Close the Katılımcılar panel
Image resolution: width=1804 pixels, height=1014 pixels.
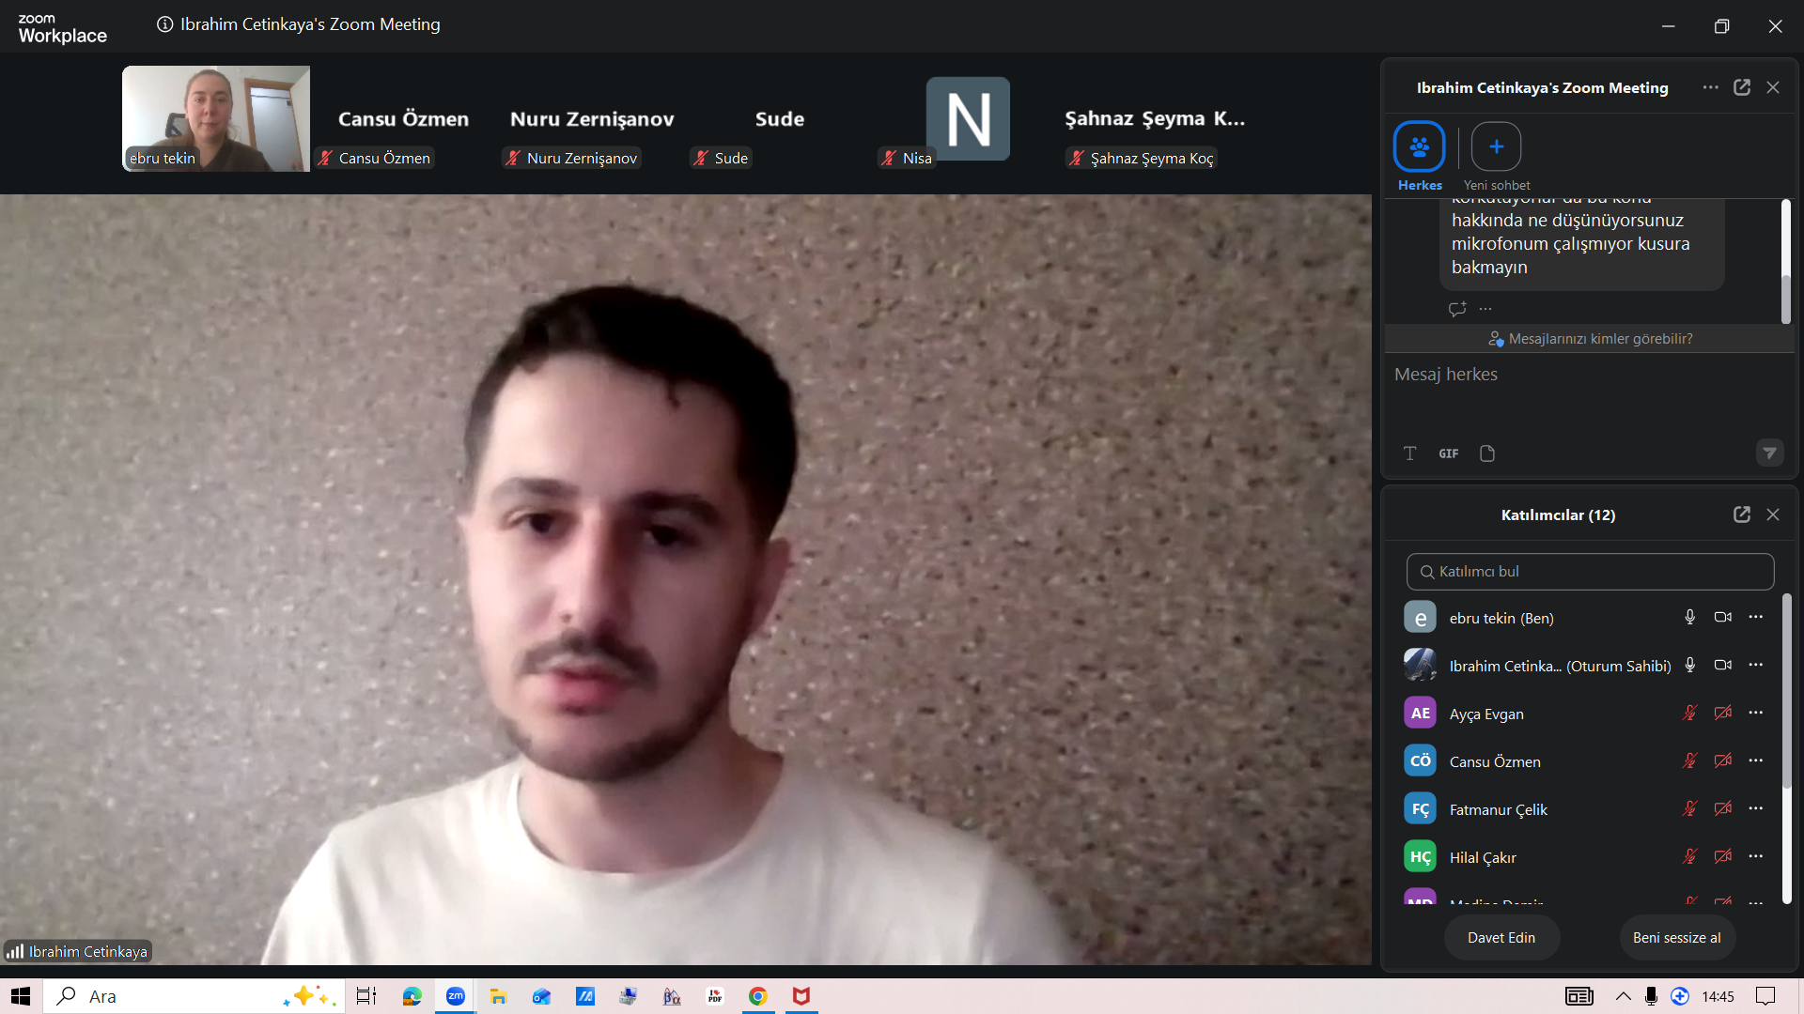pos(1773,515)
